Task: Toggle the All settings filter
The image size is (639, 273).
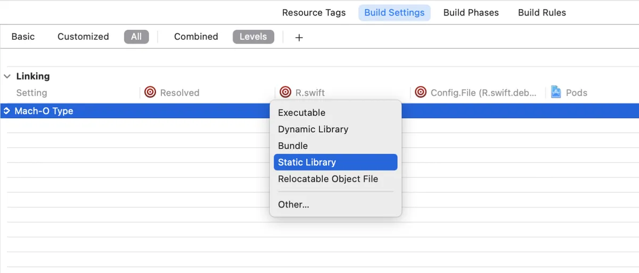Action: pos(136,37)
